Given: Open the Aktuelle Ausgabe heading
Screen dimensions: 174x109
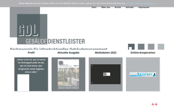Looking at the screenshot, I should pos(68,53).
